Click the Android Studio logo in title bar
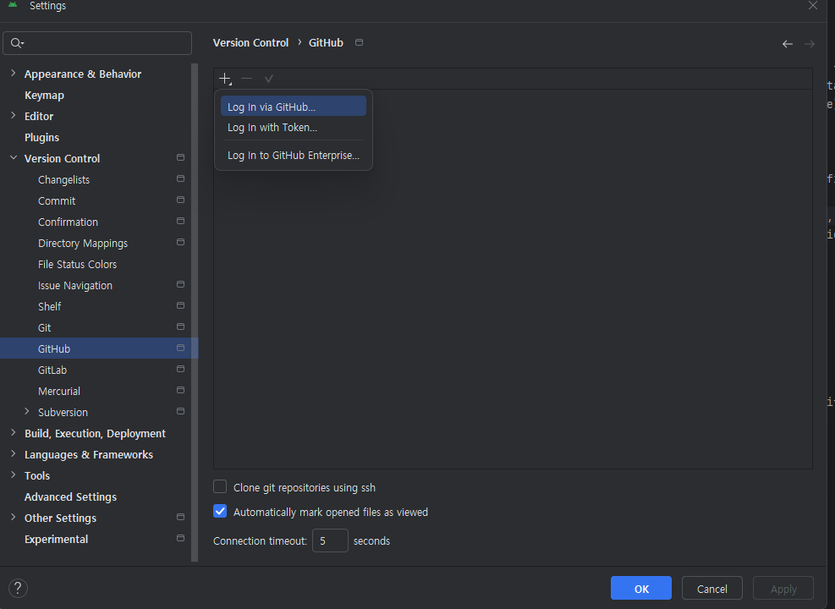This screenshot has width=835, height=609. coord(13,4)
